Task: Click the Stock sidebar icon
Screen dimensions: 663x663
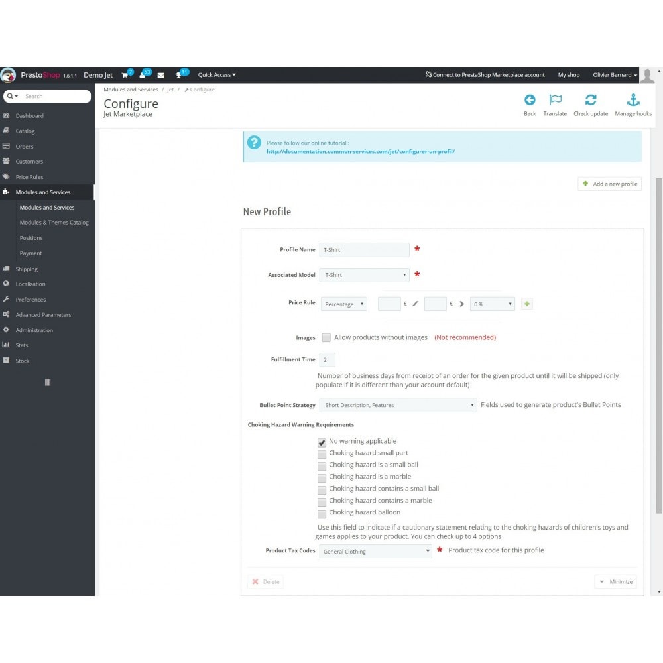Action: click(6, 360)
